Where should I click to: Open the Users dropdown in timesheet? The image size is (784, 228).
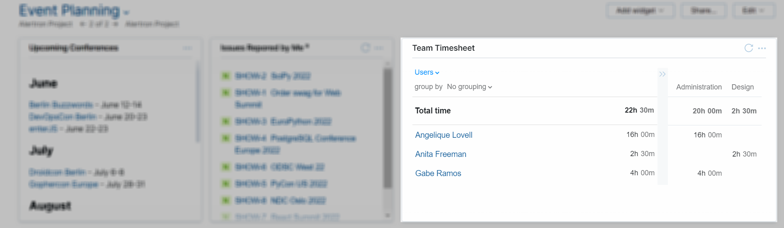427,72
